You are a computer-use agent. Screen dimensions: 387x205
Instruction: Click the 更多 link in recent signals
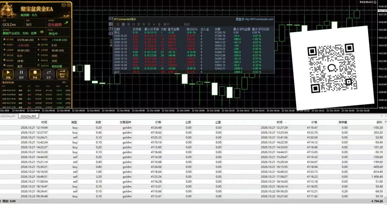click(65, 82)
